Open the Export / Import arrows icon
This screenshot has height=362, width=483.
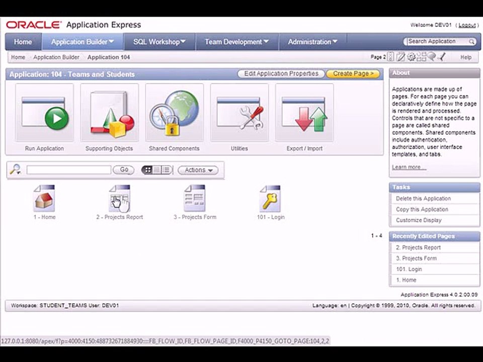coord(304,113)
